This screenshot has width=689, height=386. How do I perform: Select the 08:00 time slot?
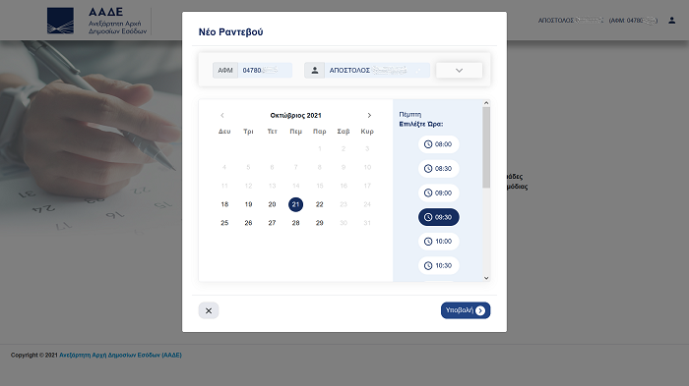(439, 144)
